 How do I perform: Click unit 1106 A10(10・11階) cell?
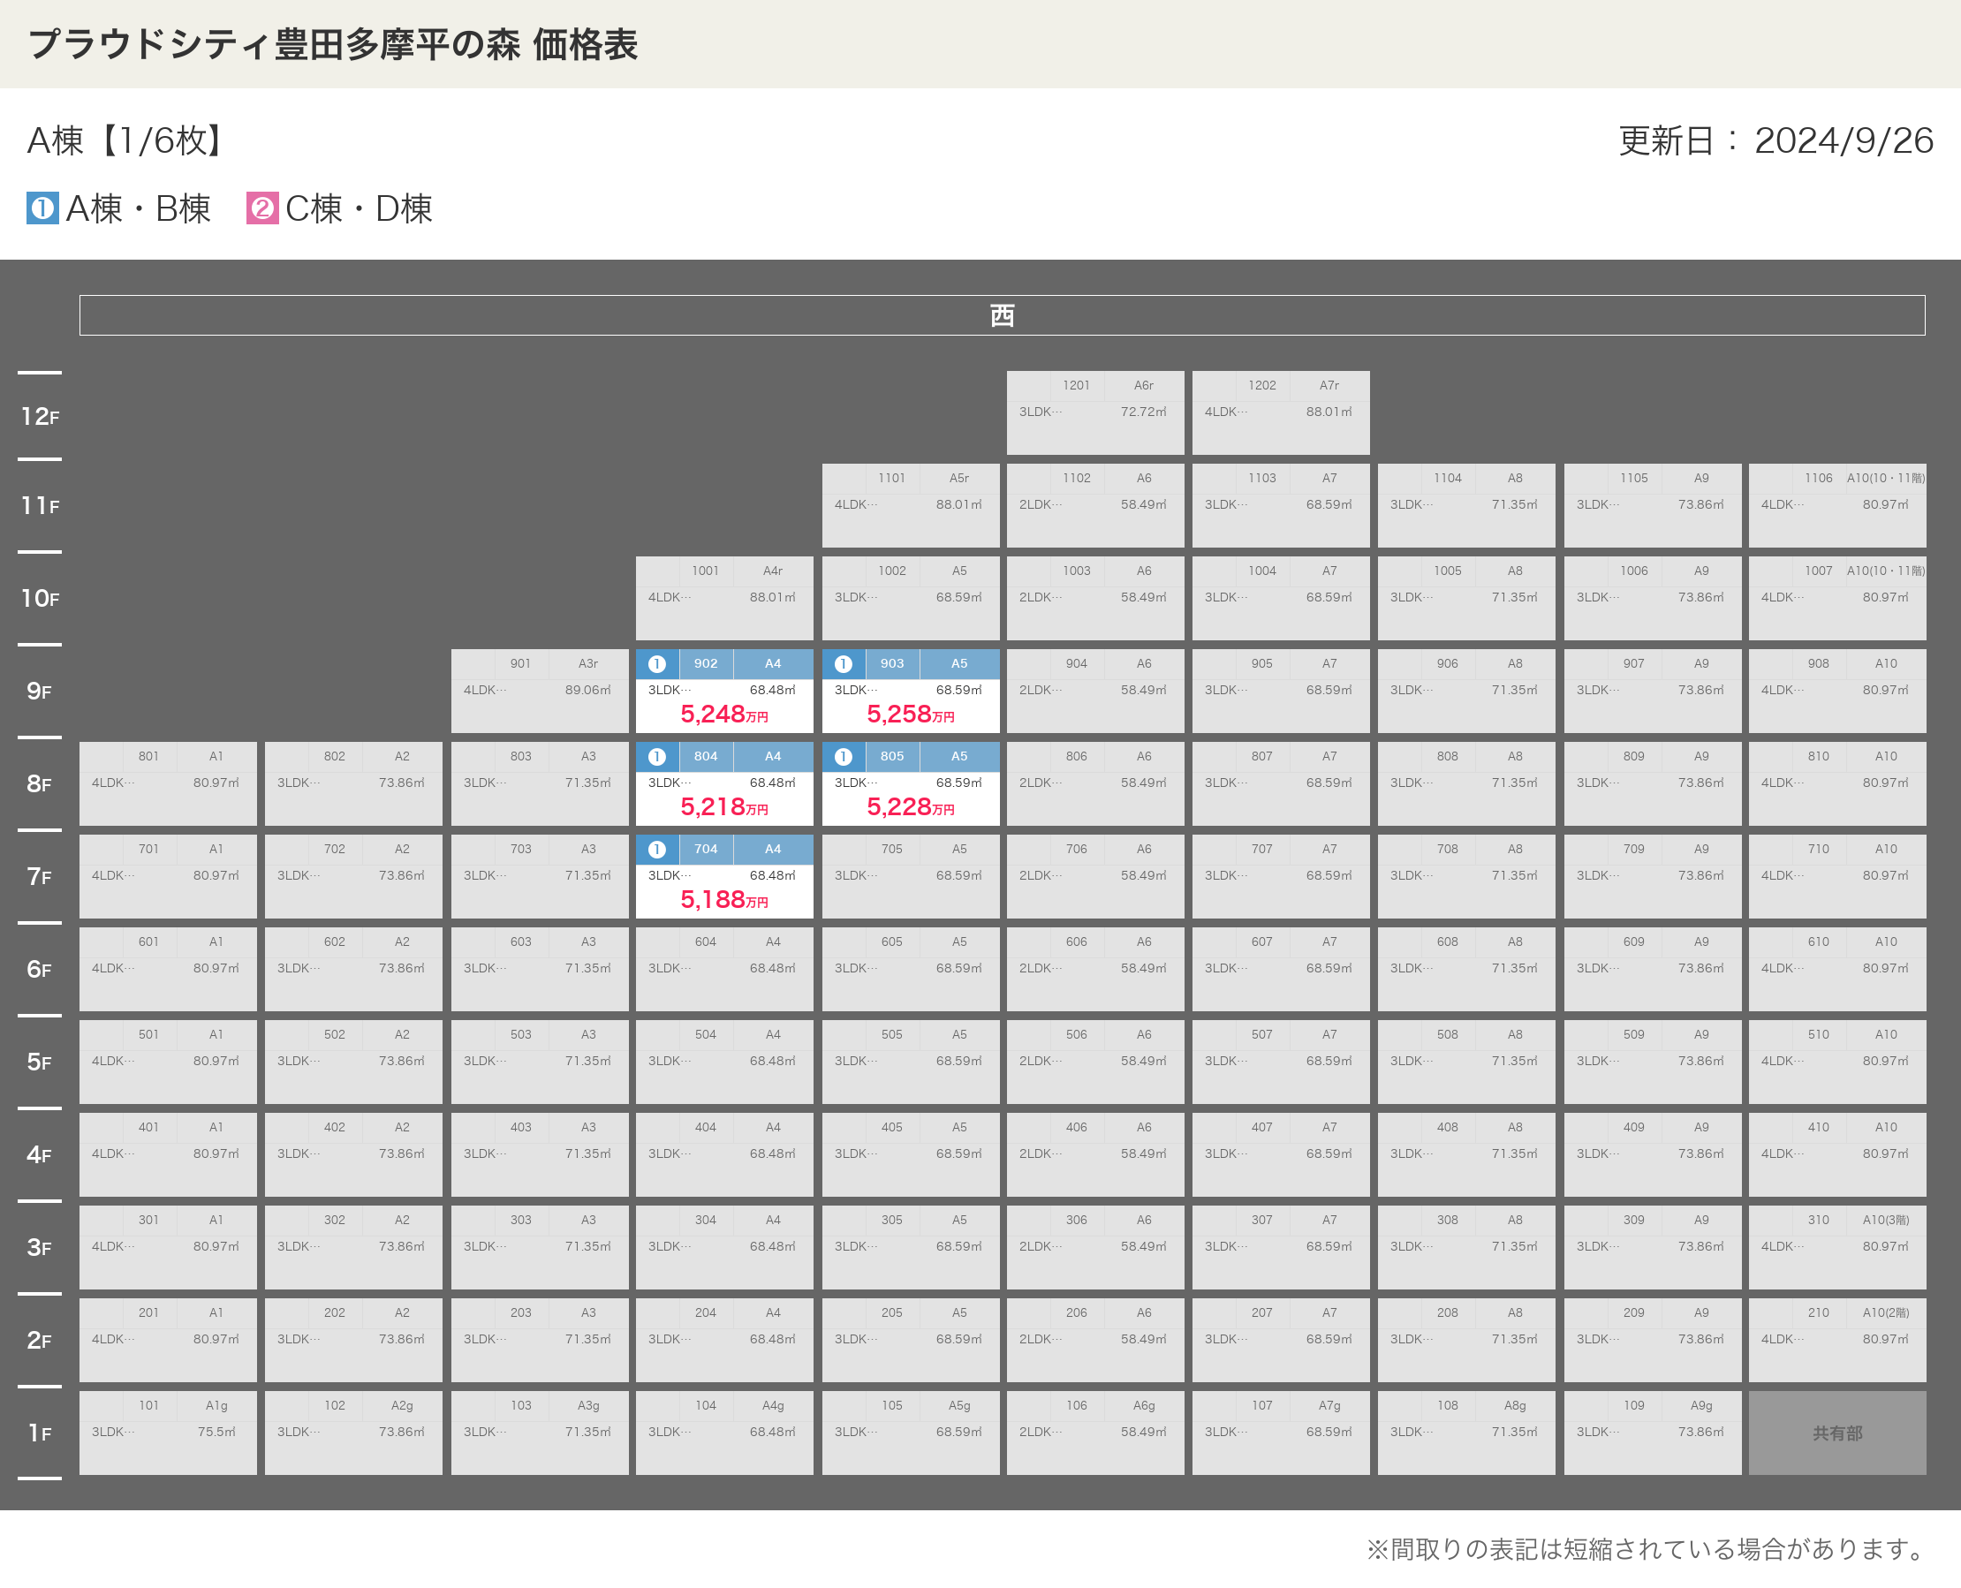1837,506
